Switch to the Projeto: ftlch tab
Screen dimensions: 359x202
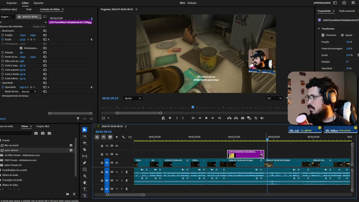click(x=43, y=126)
